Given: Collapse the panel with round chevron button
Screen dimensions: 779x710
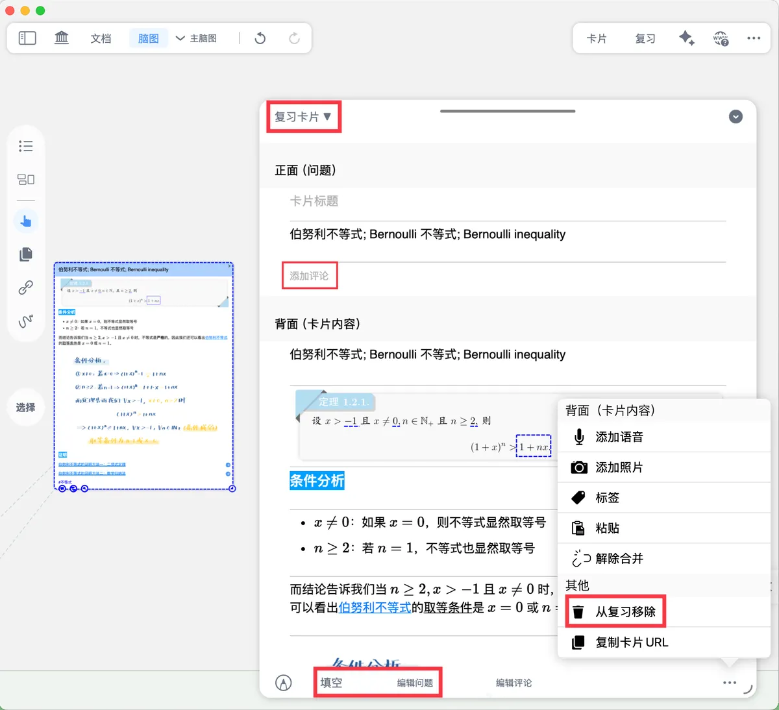Looking at the screenshot, I should [736, 117].
